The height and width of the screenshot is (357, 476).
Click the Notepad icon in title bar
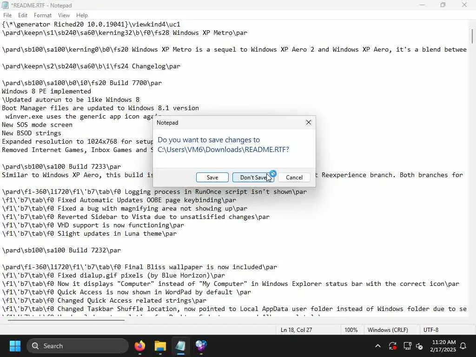click(x=5, y=5)
